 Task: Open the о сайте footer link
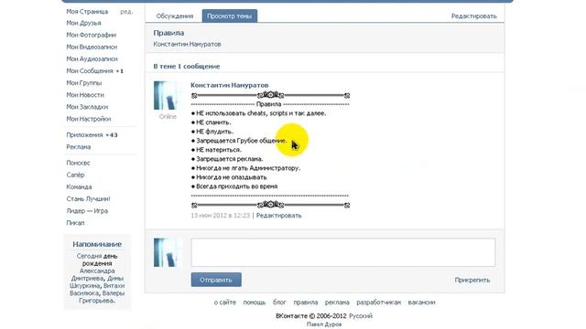pos(225,302)
